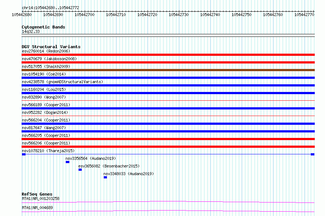The image size is (325, 216).
Task: Click ruler position 105442740
Action: tap(210, 15)
